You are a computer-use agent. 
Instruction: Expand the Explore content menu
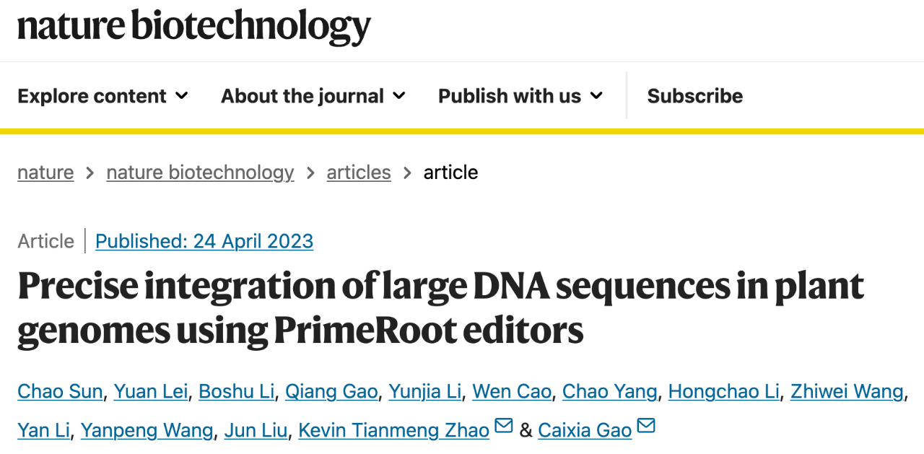(103, 96)
